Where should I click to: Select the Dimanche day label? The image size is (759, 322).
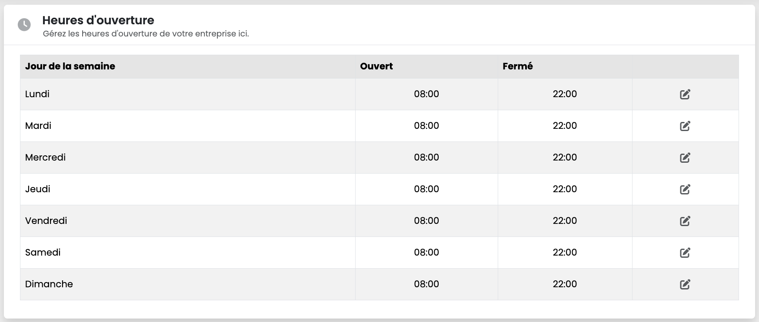coord(49,284)
